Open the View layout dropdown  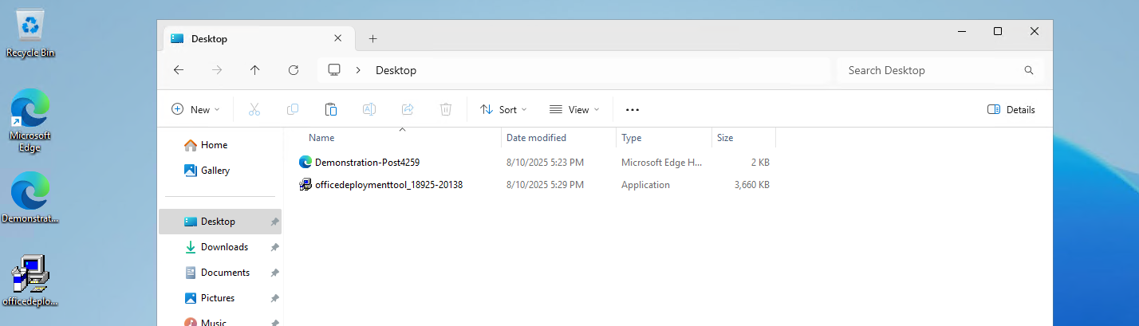(574, 110)
